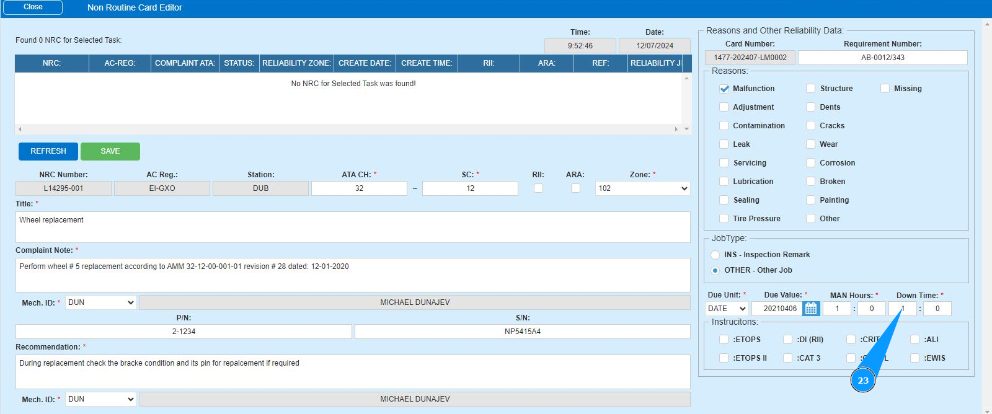Click into the Title text field
The height and width of the screenshot is (414, 992).
point(352,227)
